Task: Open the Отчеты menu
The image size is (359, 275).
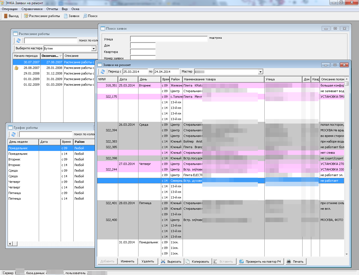Action: click(x=52, y=9)
